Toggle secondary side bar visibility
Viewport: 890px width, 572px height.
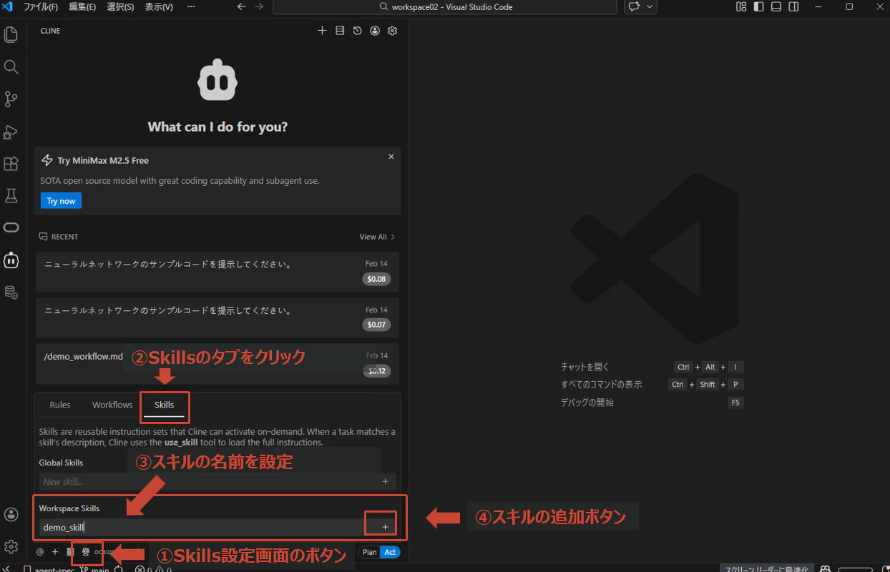(x=794, y=6)
